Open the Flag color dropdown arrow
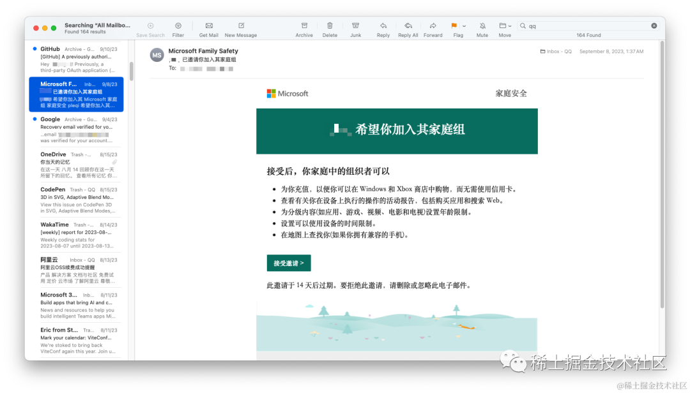 464,26
